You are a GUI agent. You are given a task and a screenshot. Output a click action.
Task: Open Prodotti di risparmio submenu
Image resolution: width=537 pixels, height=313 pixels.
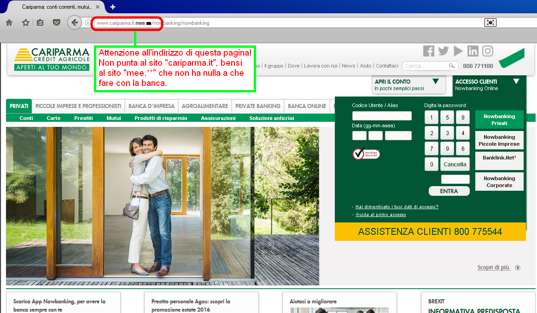coord(161,118)
